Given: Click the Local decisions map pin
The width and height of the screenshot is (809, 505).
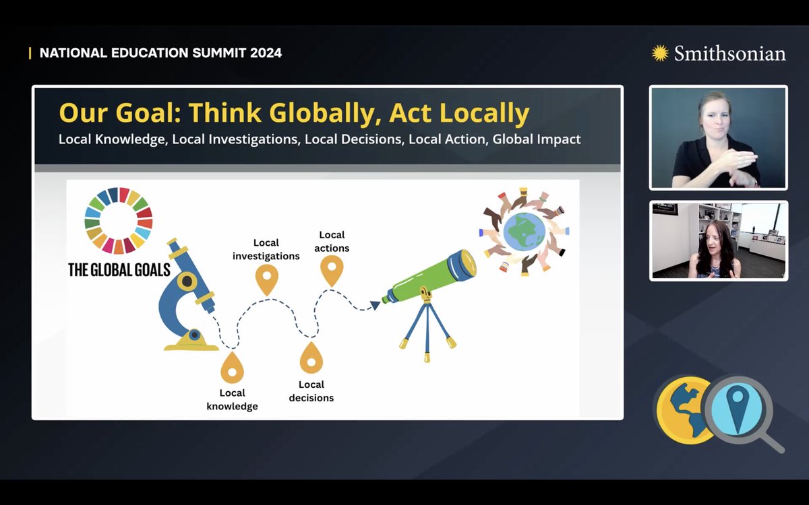Looking at the screenshot, I should pyautogui.click(x=311, y=358).
